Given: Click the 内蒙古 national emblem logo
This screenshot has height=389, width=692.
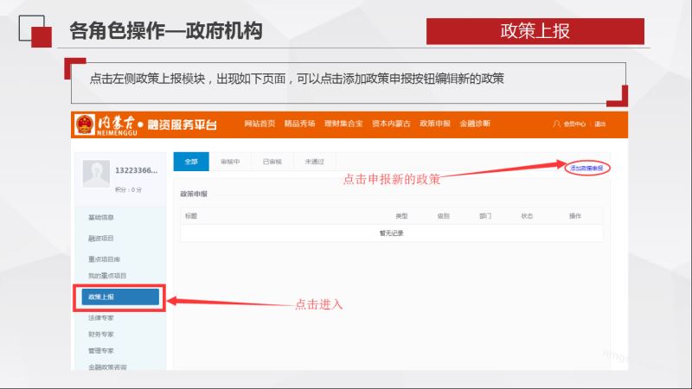Looking at the screenshot, I should click(x=84, y=124).
